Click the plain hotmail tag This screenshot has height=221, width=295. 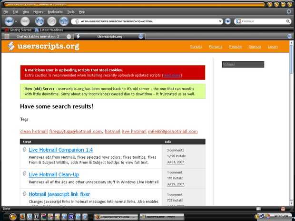coord(112,131)
